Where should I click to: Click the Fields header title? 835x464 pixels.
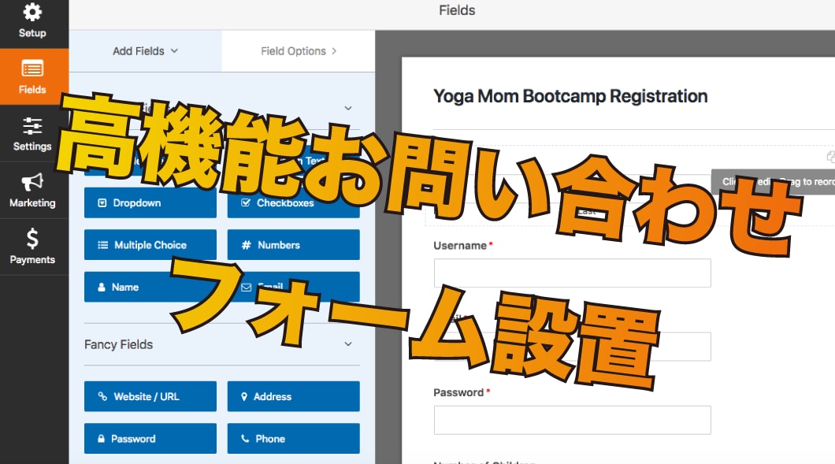tap(457, 10)
